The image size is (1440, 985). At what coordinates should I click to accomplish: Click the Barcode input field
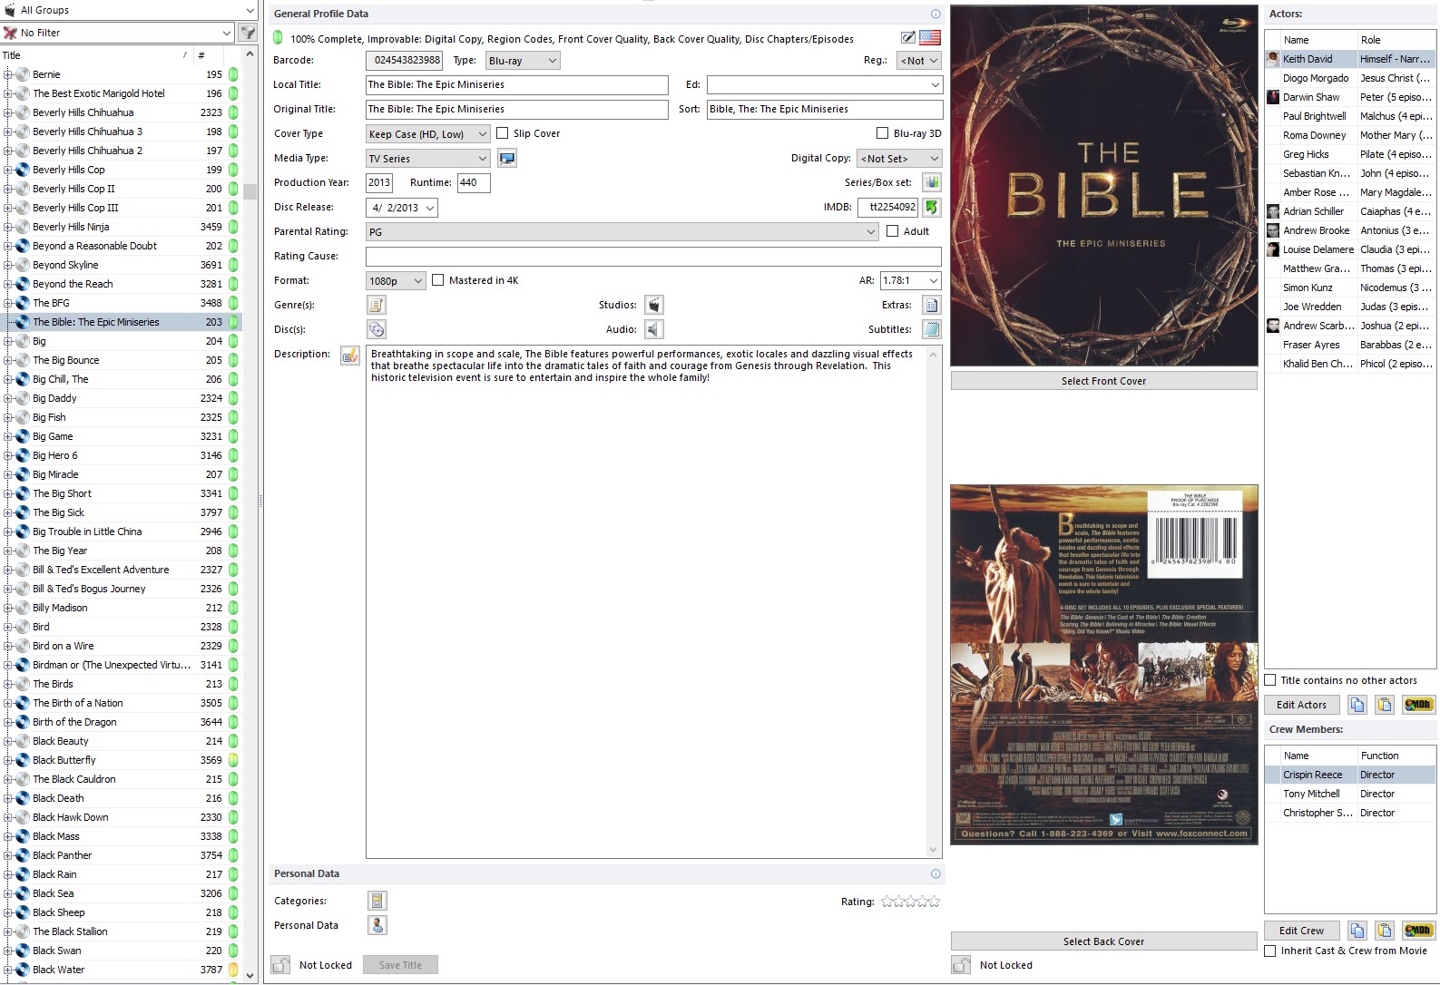tap(404, 61)
